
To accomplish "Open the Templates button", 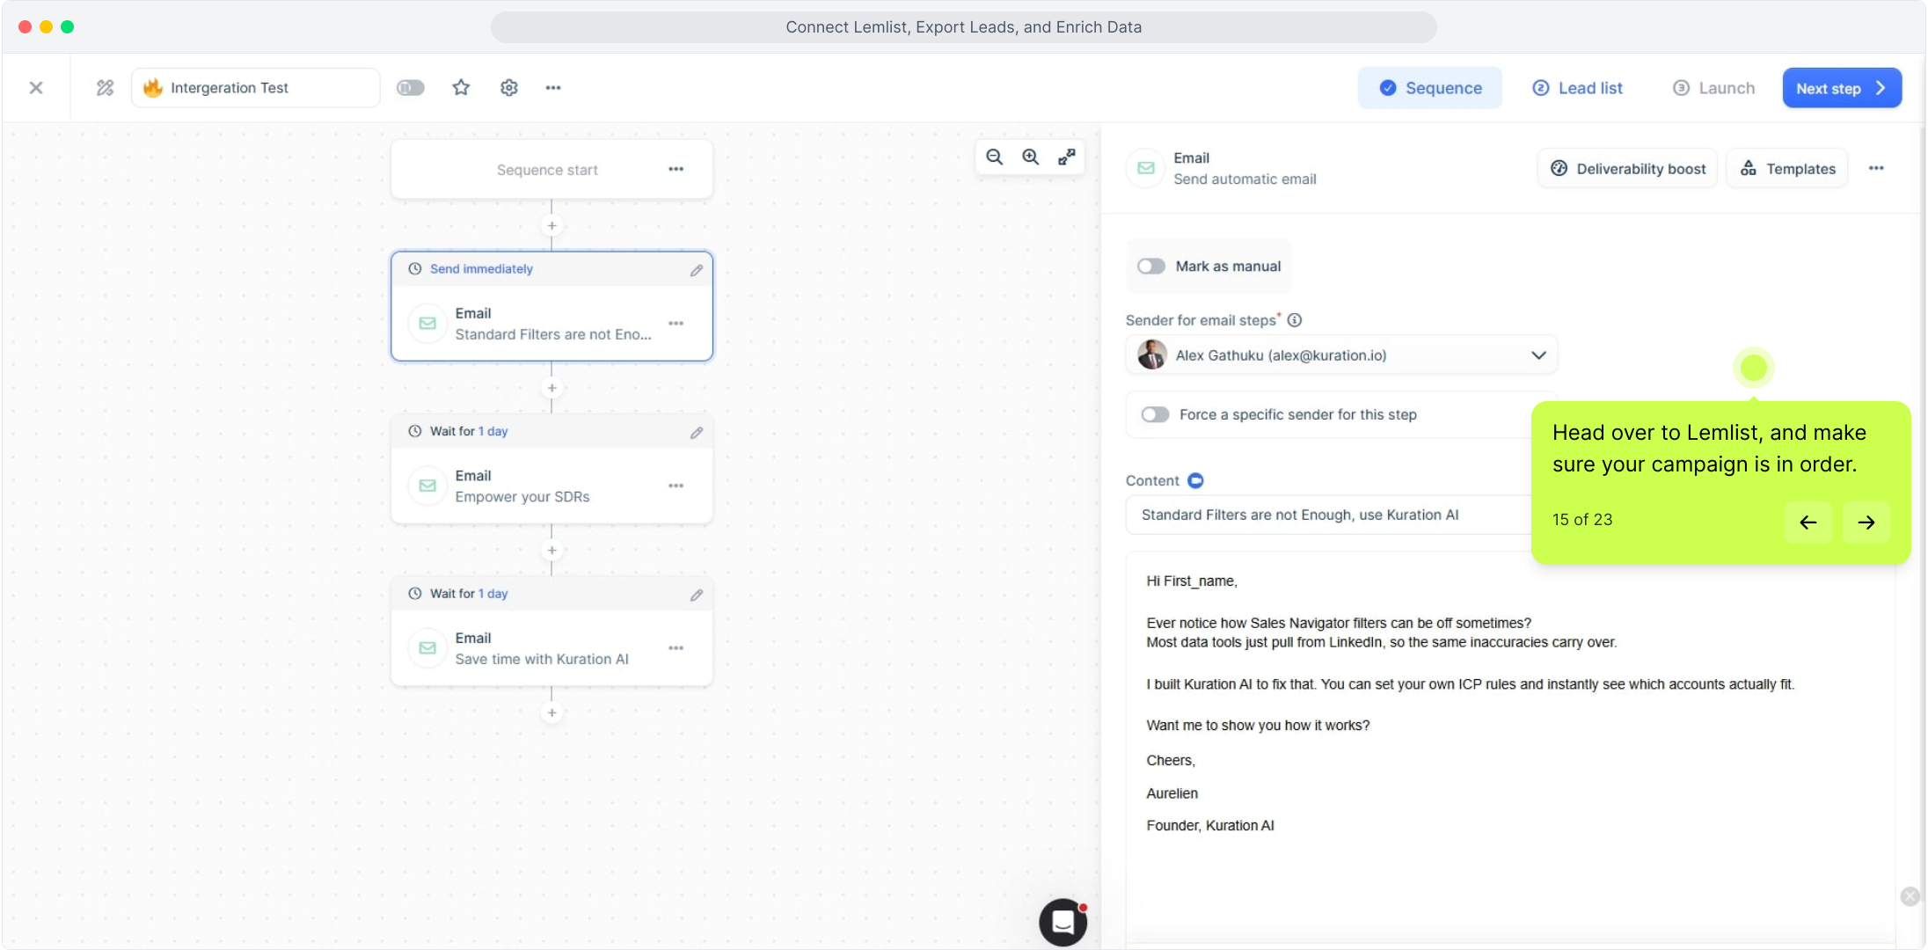I will coord(1787,168).
